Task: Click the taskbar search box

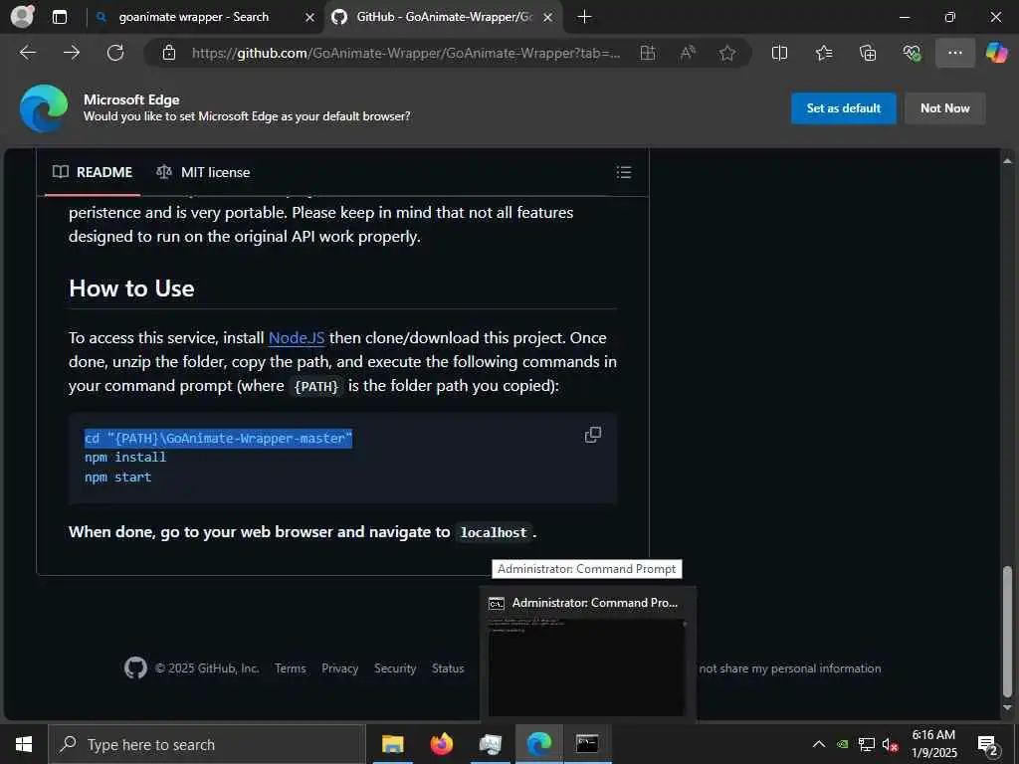Action: click(207, 744)
